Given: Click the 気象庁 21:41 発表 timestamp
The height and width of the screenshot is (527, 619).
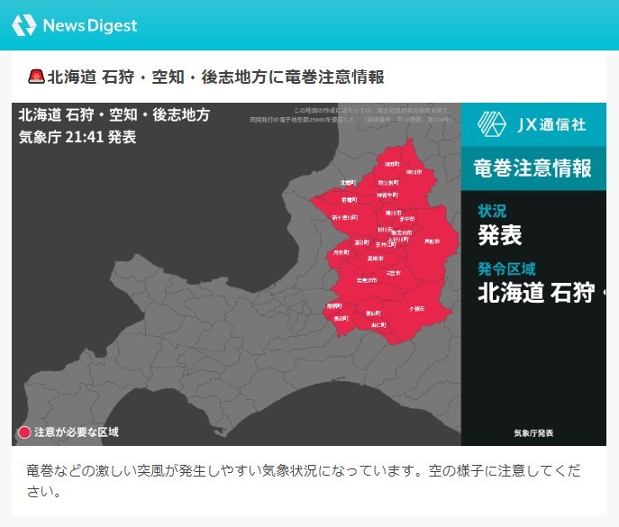Looking at the screenshot, I should click(77, 137).
